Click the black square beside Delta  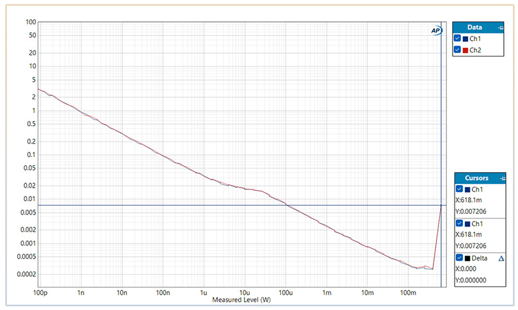point(466,258)
